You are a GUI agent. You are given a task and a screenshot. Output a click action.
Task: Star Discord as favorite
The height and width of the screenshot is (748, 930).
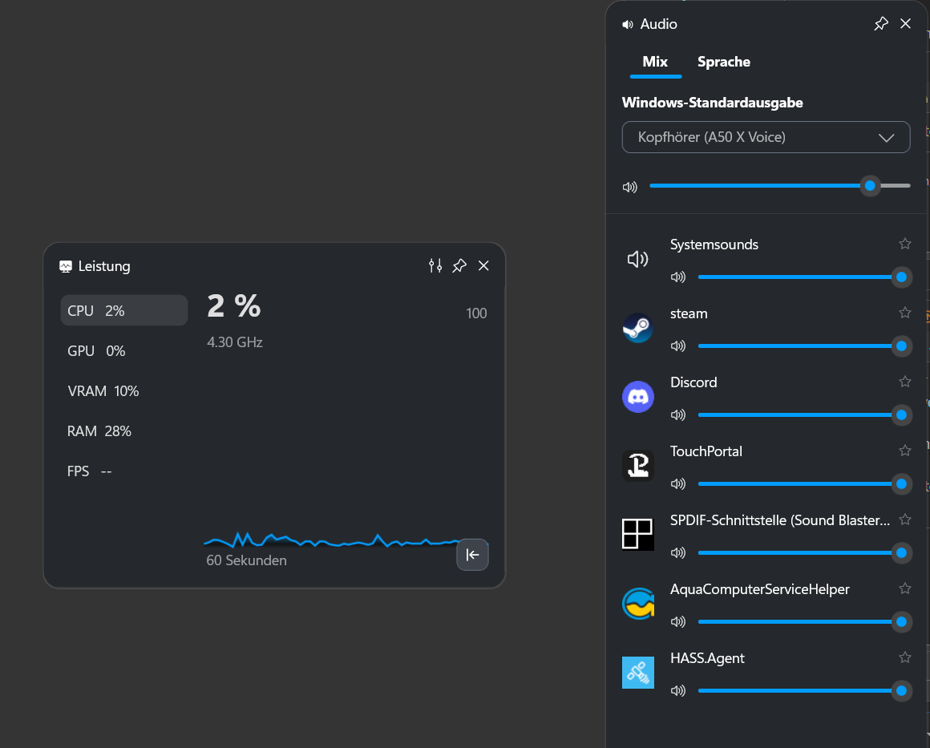[904, 382]
